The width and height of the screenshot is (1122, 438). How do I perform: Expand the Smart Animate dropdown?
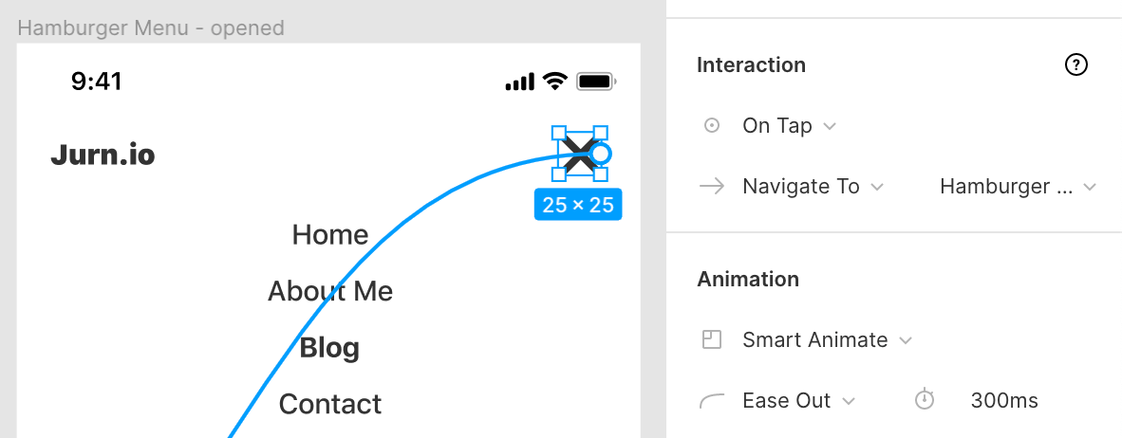827,339
